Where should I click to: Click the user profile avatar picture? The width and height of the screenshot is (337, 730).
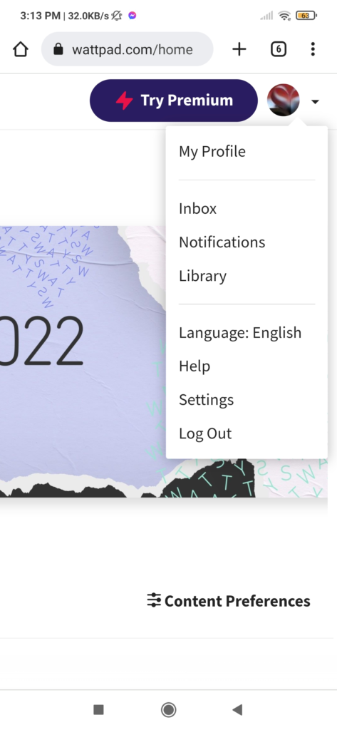[x=283, y=100]
